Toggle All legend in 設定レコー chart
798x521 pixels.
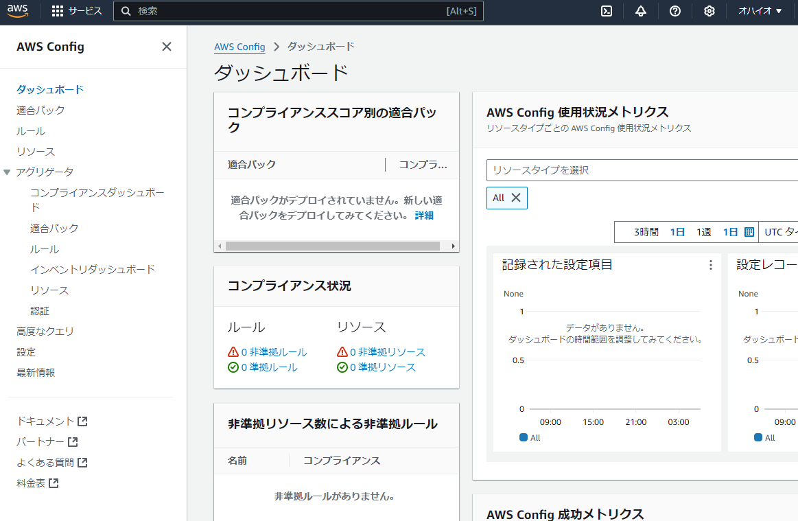click(x=764, y=437)
